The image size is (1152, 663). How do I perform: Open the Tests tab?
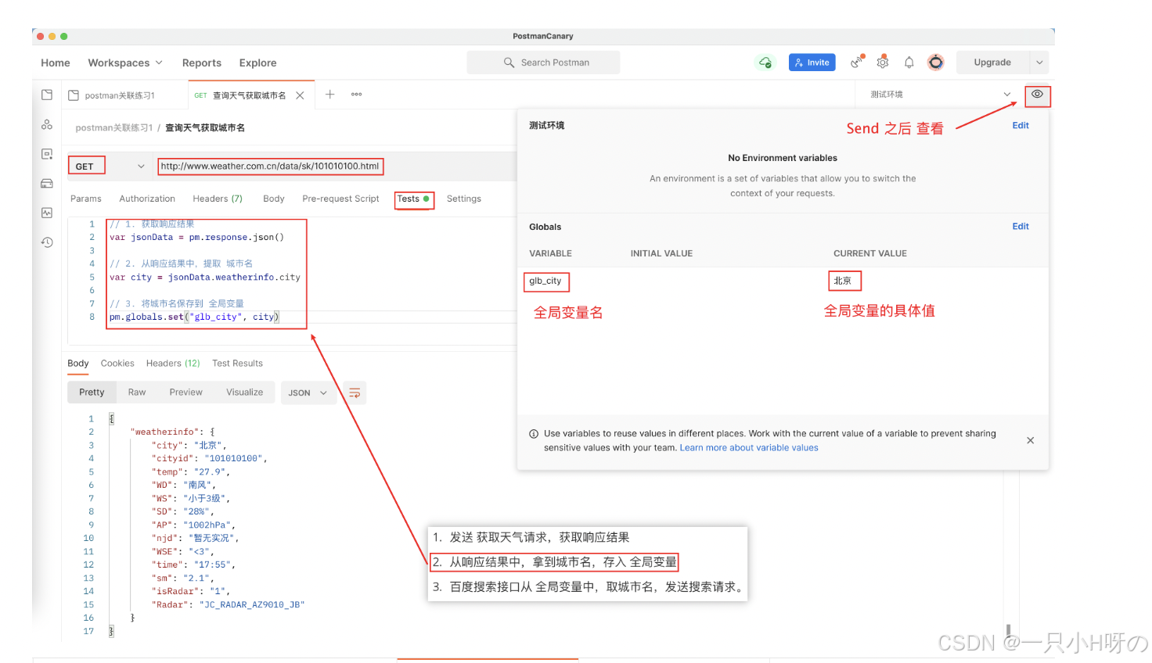coord(413,199)
